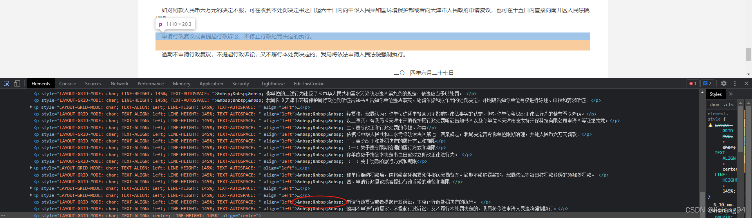This screenshot has height=218, width=752.
Task: Click the Elements panel scrollbar up arrow
Action: [x=702, y=93]
